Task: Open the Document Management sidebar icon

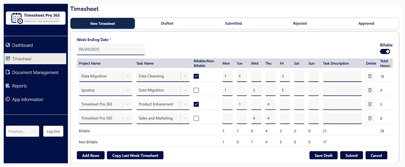Action: pyautogui.click(x=8, y=72)
